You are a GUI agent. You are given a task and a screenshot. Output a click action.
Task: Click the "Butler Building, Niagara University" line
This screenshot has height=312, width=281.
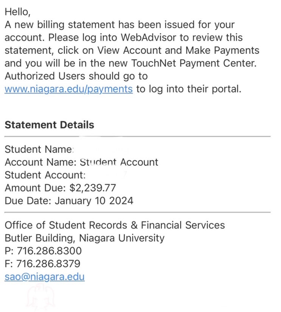pyautogui.click(x=84, y=238)
